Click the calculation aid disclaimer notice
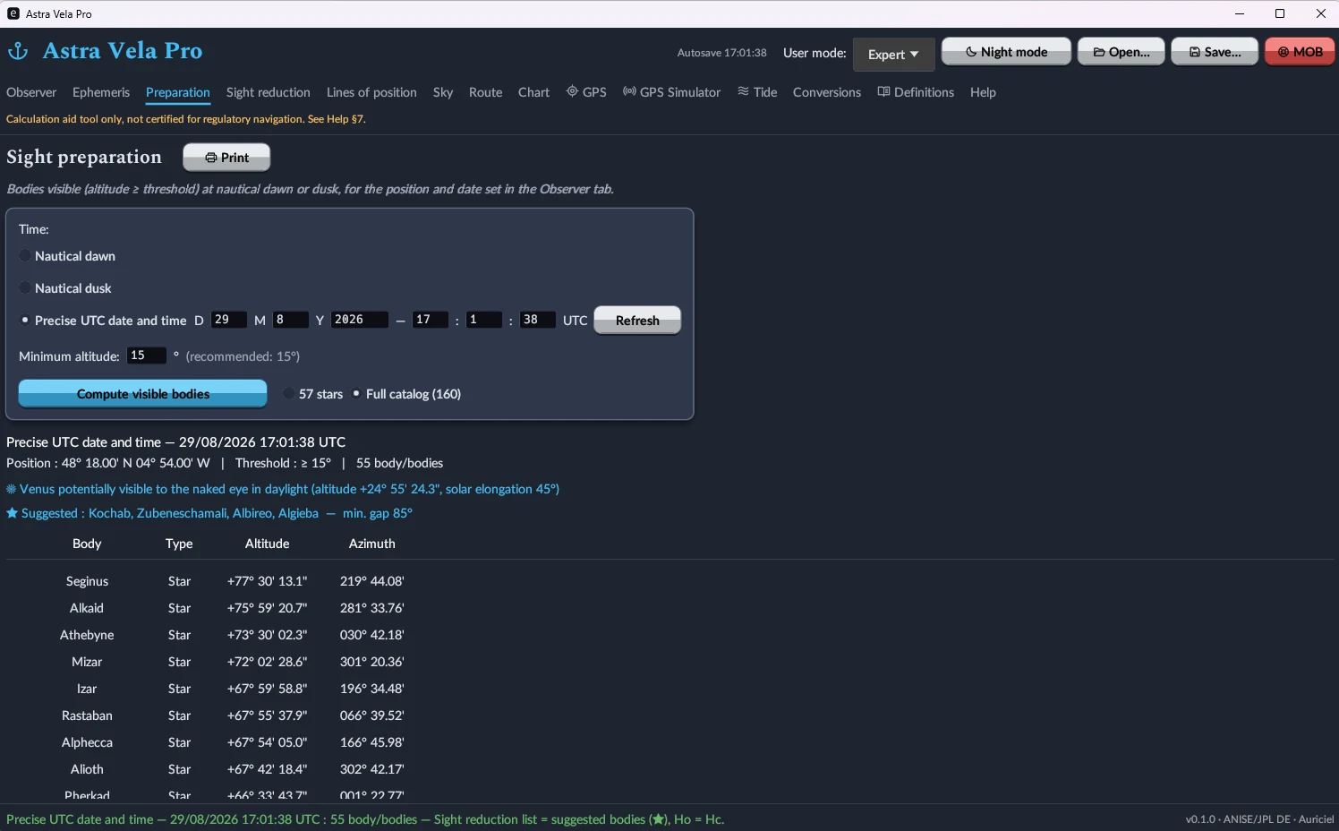Screen dimensions: 1339x831 (186, 119)
